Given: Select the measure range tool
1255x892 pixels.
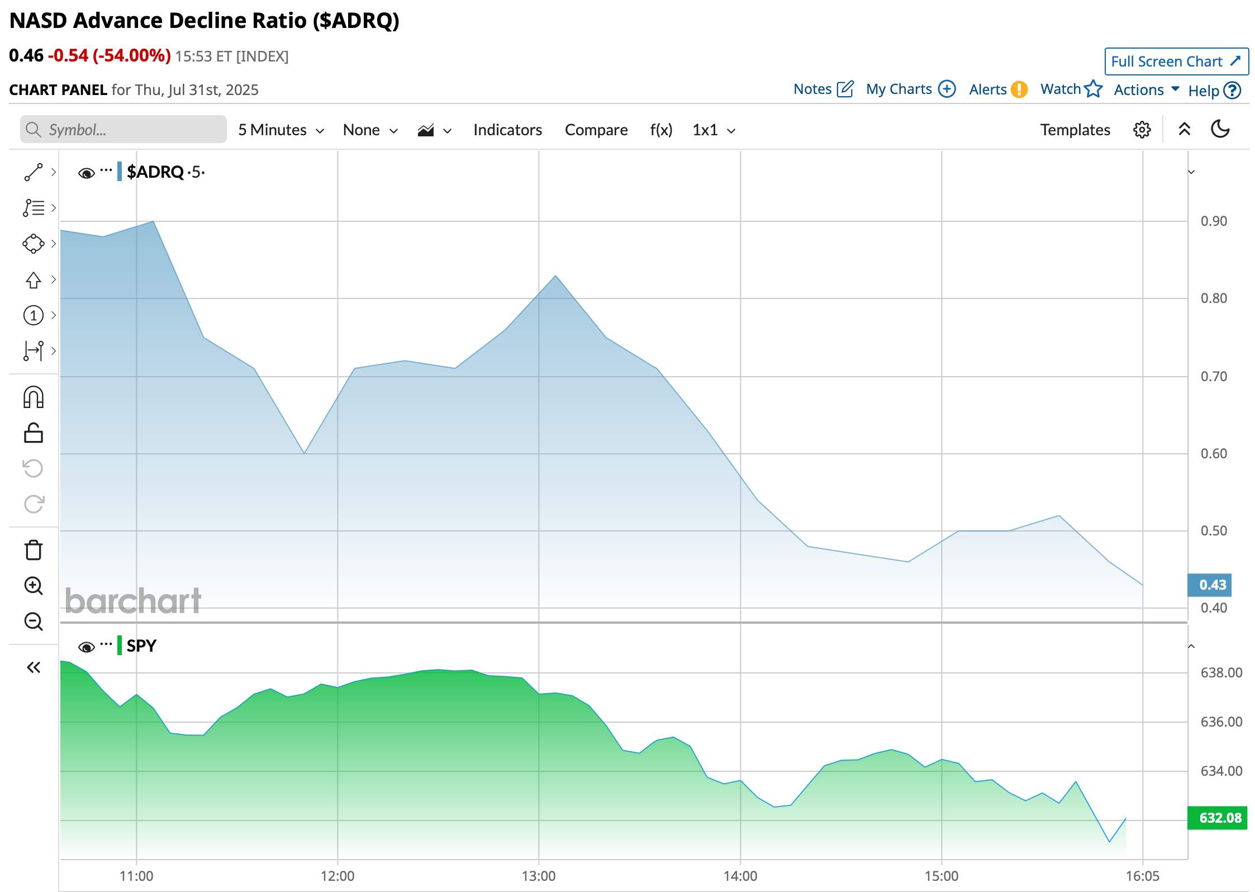Looking at the screenshot, I should pyautogui.click(x=34, y=351).
